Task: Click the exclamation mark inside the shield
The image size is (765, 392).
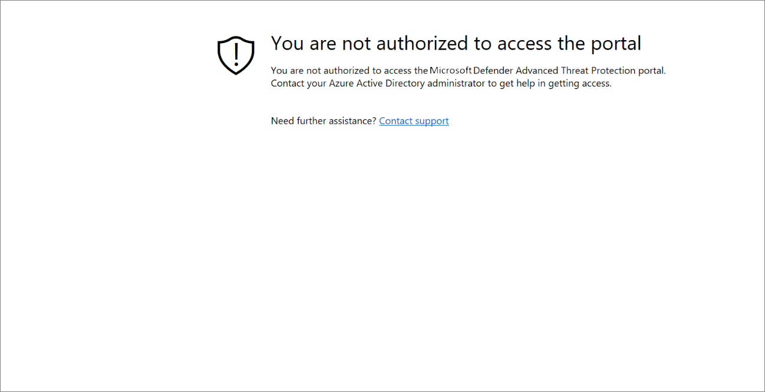Action: [236, 53]
